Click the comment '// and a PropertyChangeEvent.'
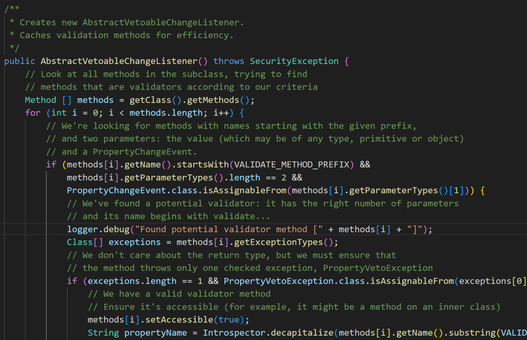 point(122,152)
